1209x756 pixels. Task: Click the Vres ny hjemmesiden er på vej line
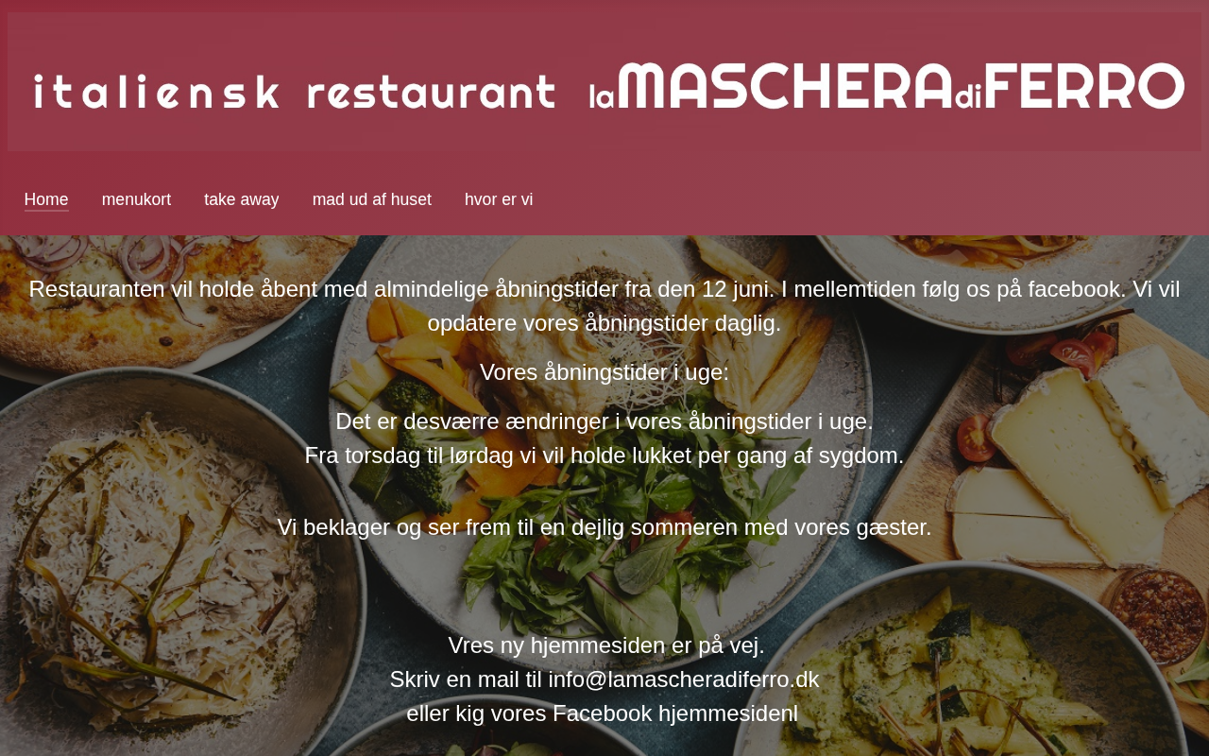click(x=606, y=645)
